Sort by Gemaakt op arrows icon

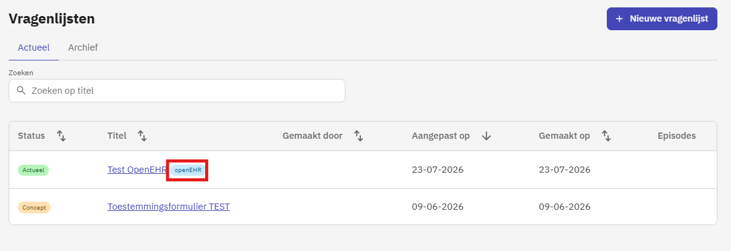(606, 136)
